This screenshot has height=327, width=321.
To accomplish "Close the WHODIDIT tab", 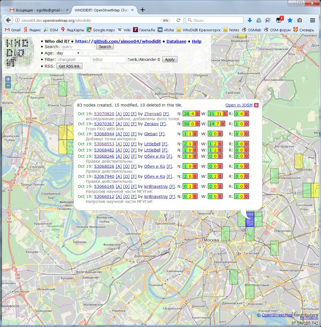I will pos(132,10).
